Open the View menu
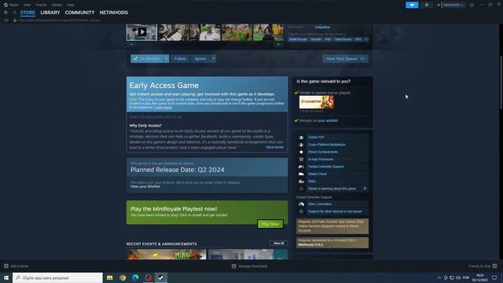Image resolution: width=503 pixels, height=283 pixels. (28, 5)
